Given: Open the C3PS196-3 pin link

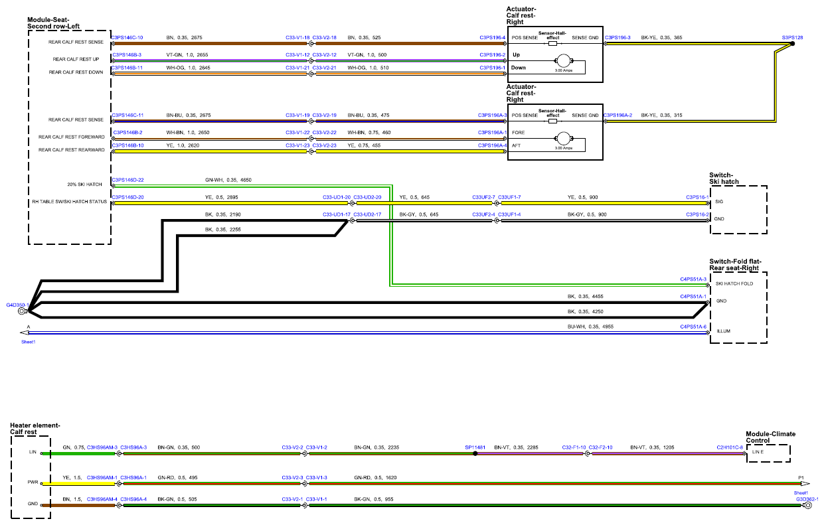Looking at the screenshot, I should 618,38.
